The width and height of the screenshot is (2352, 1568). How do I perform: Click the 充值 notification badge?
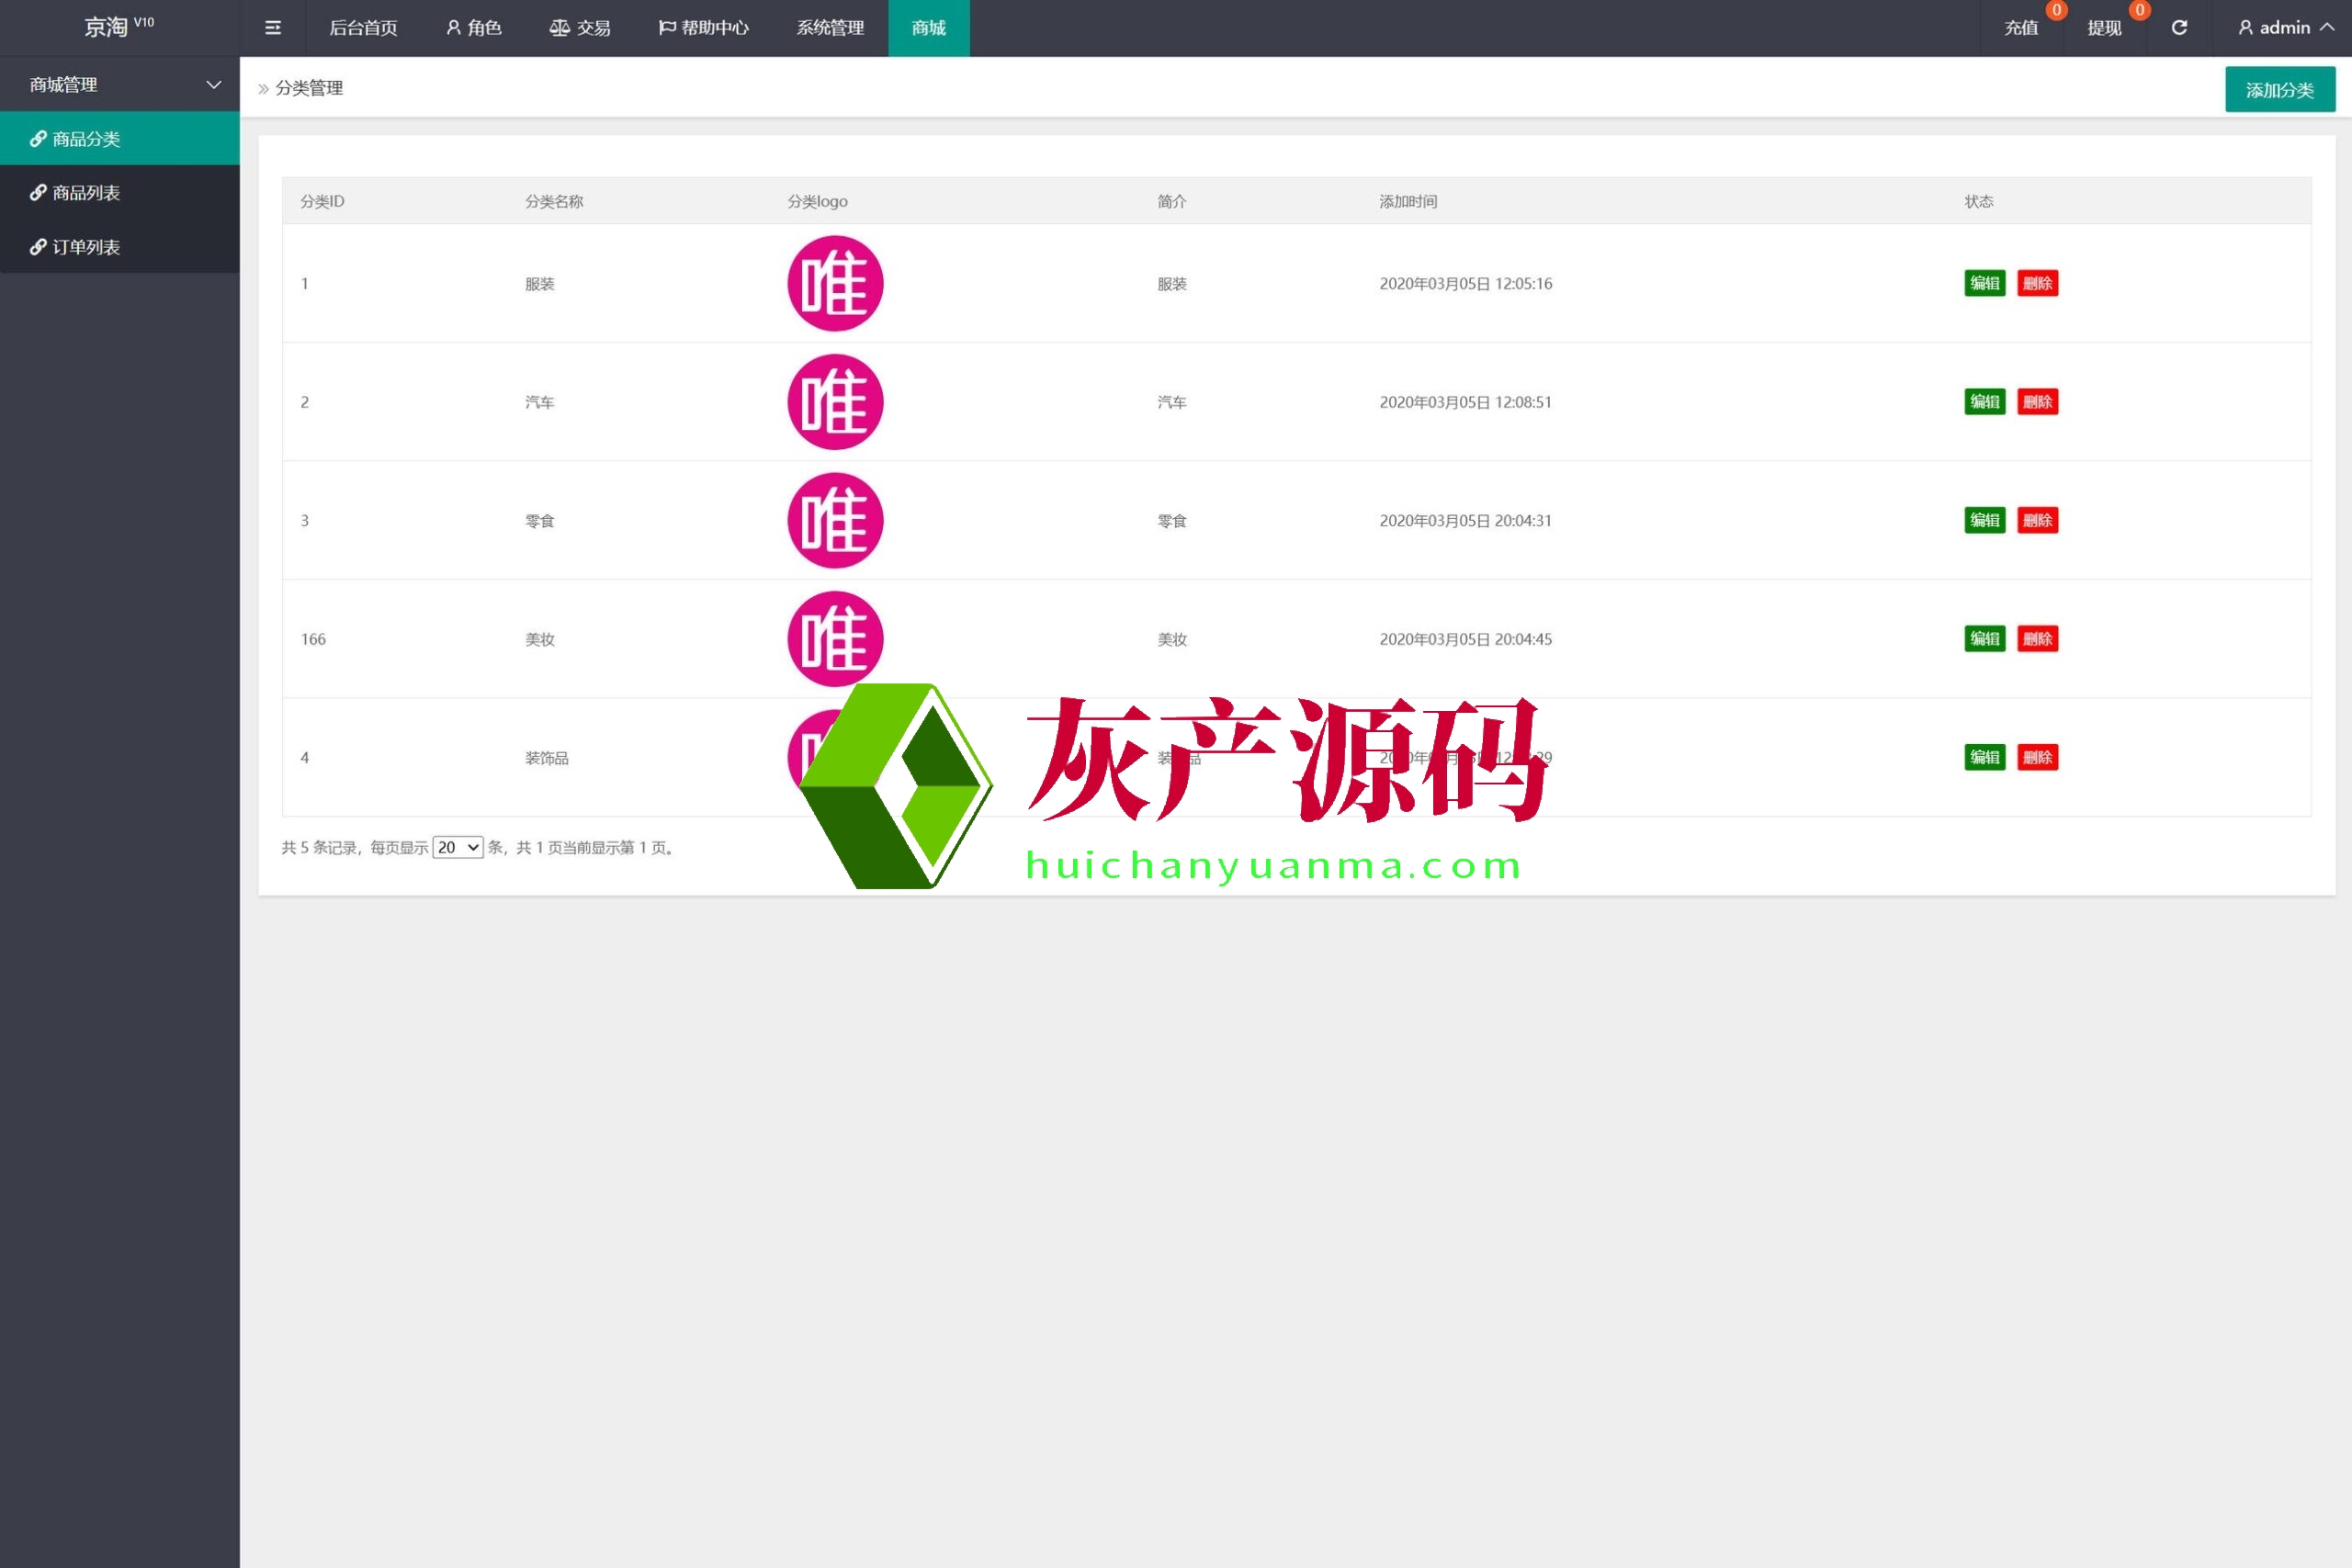click(2056, 10)
